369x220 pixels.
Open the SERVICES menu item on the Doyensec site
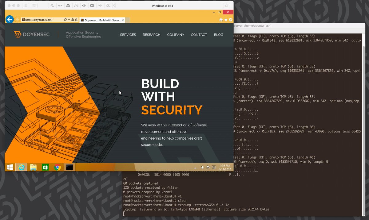coord(128,35)
